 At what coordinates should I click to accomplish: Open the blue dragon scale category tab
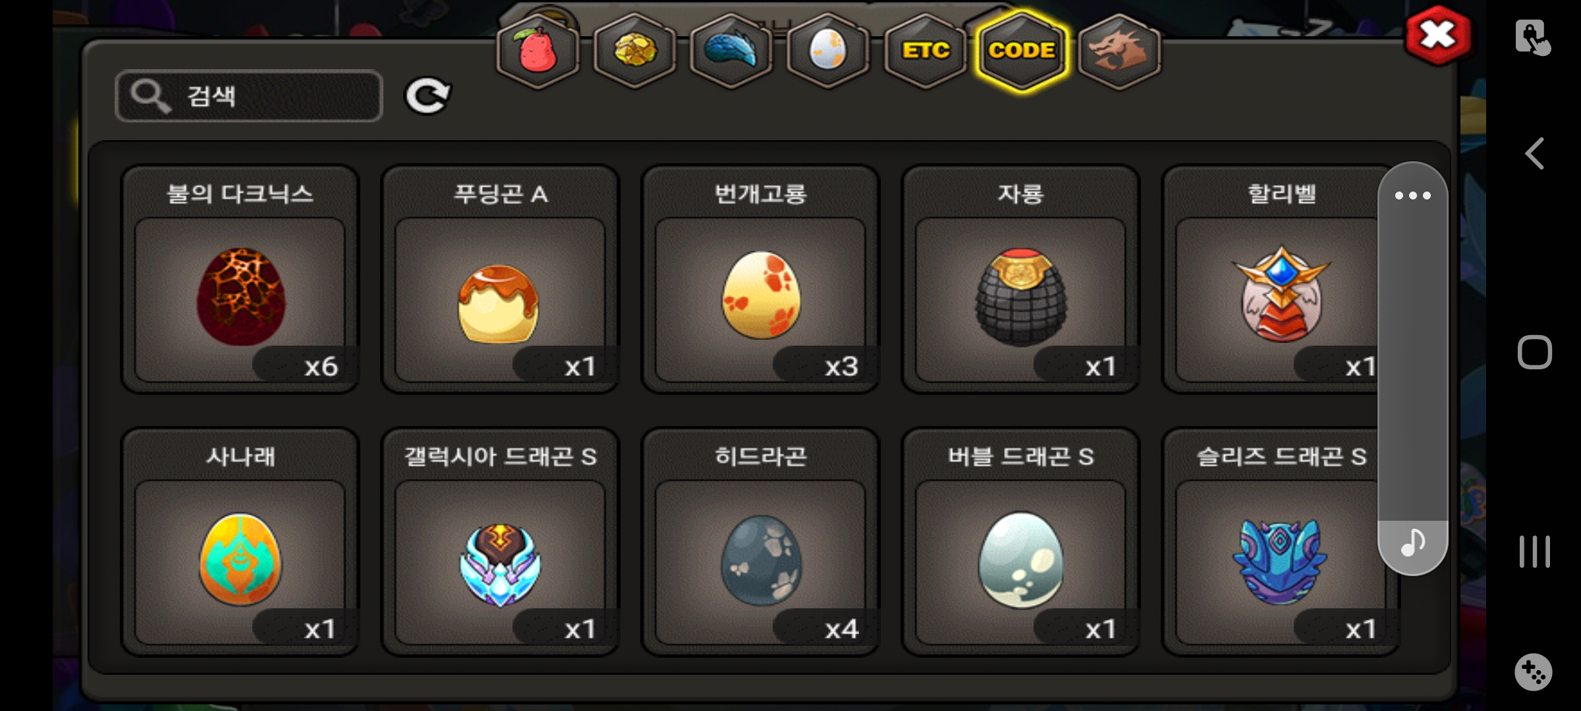coord(731,51)
